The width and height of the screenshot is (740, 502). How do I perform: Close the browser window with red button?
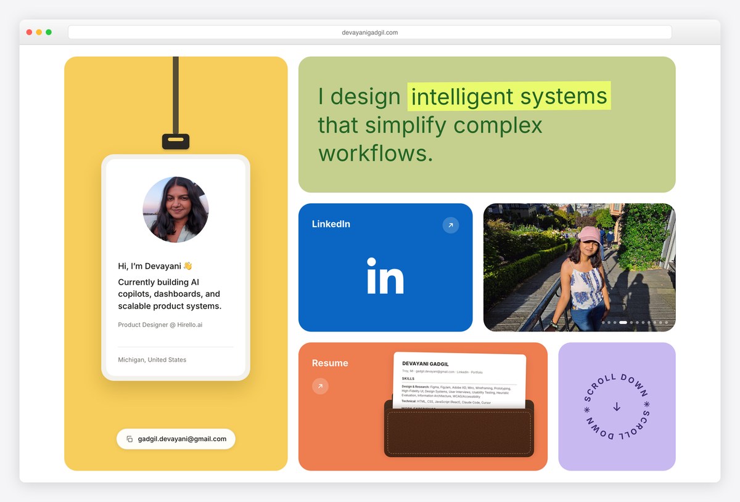click(29, 32)
